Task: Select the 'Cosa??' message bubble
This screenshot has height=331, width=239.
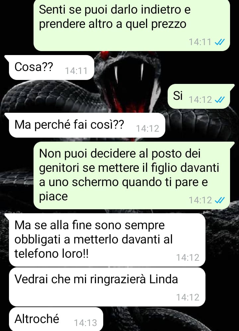Action: [x=51, y=67]
